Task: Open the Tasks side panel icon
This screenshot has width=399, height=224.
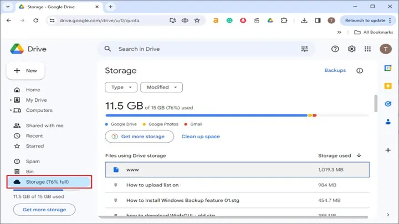Action: (x=388, y=103)
